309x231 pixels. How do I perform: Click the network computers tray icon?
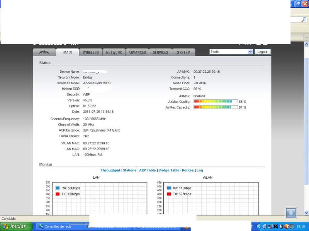[x=265, y=226]
